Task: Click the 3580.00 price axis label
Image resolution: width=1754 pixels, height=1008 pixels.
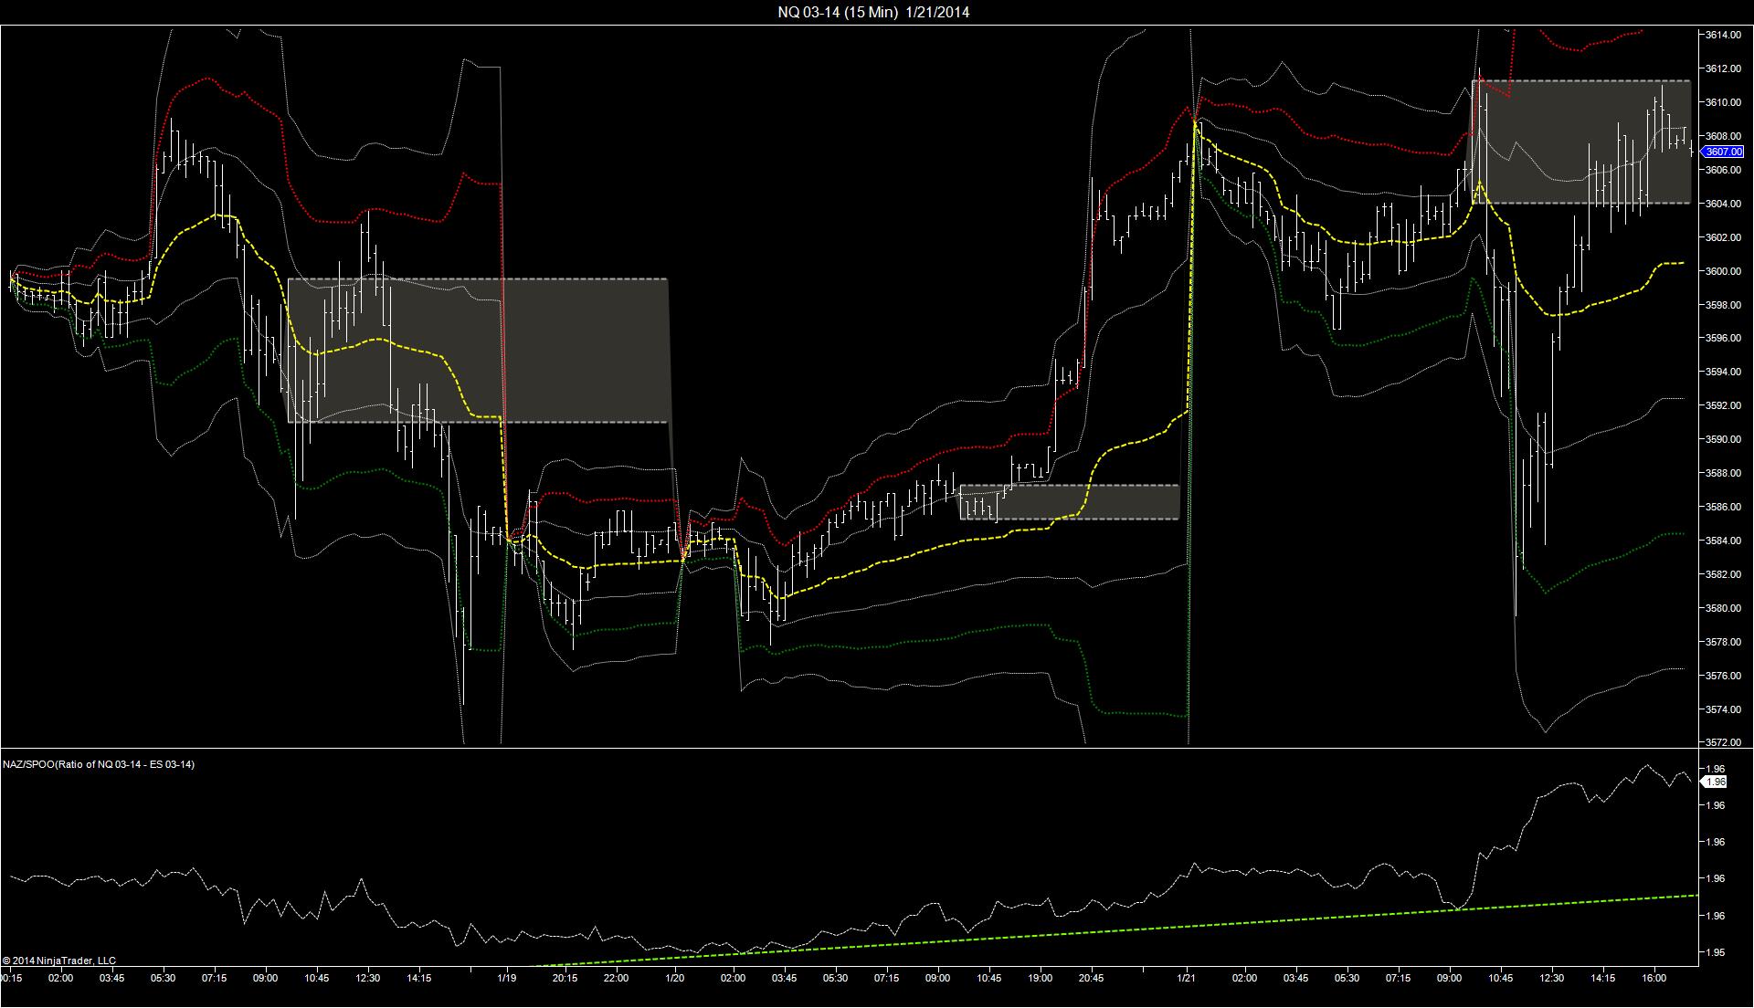Action: click(x=1723, y=608)
